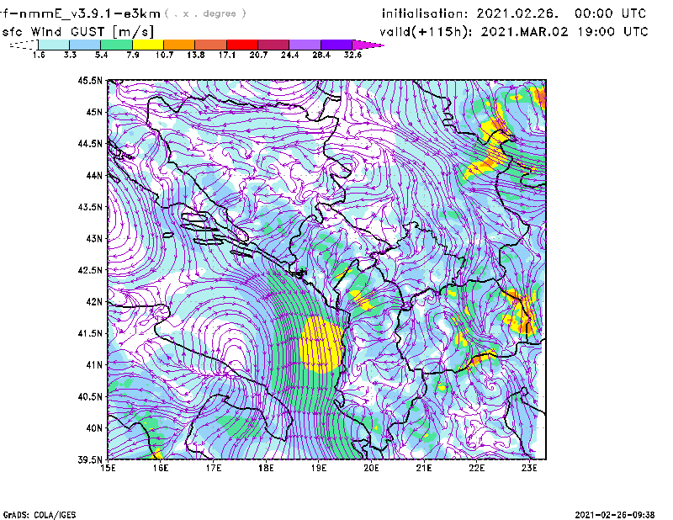
Task: Click the 43N latitude label
Action: [94, 238]
